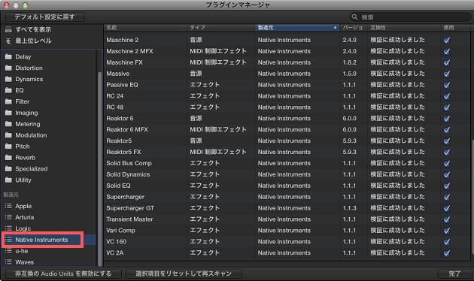Click the 完了 button
This screenshot has width=474, height=281.
pos(454,273)
